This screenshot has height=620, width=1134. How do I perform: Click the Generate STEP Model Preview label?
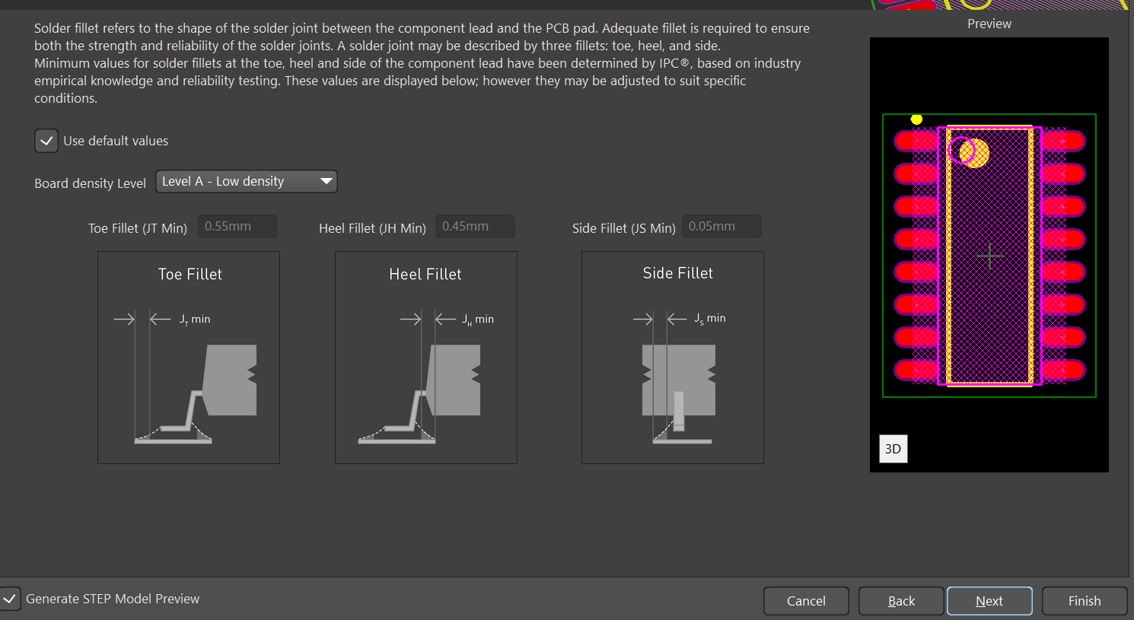(x=113, y=599)
